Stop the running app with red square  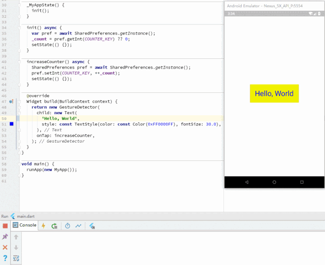point(5,225)
